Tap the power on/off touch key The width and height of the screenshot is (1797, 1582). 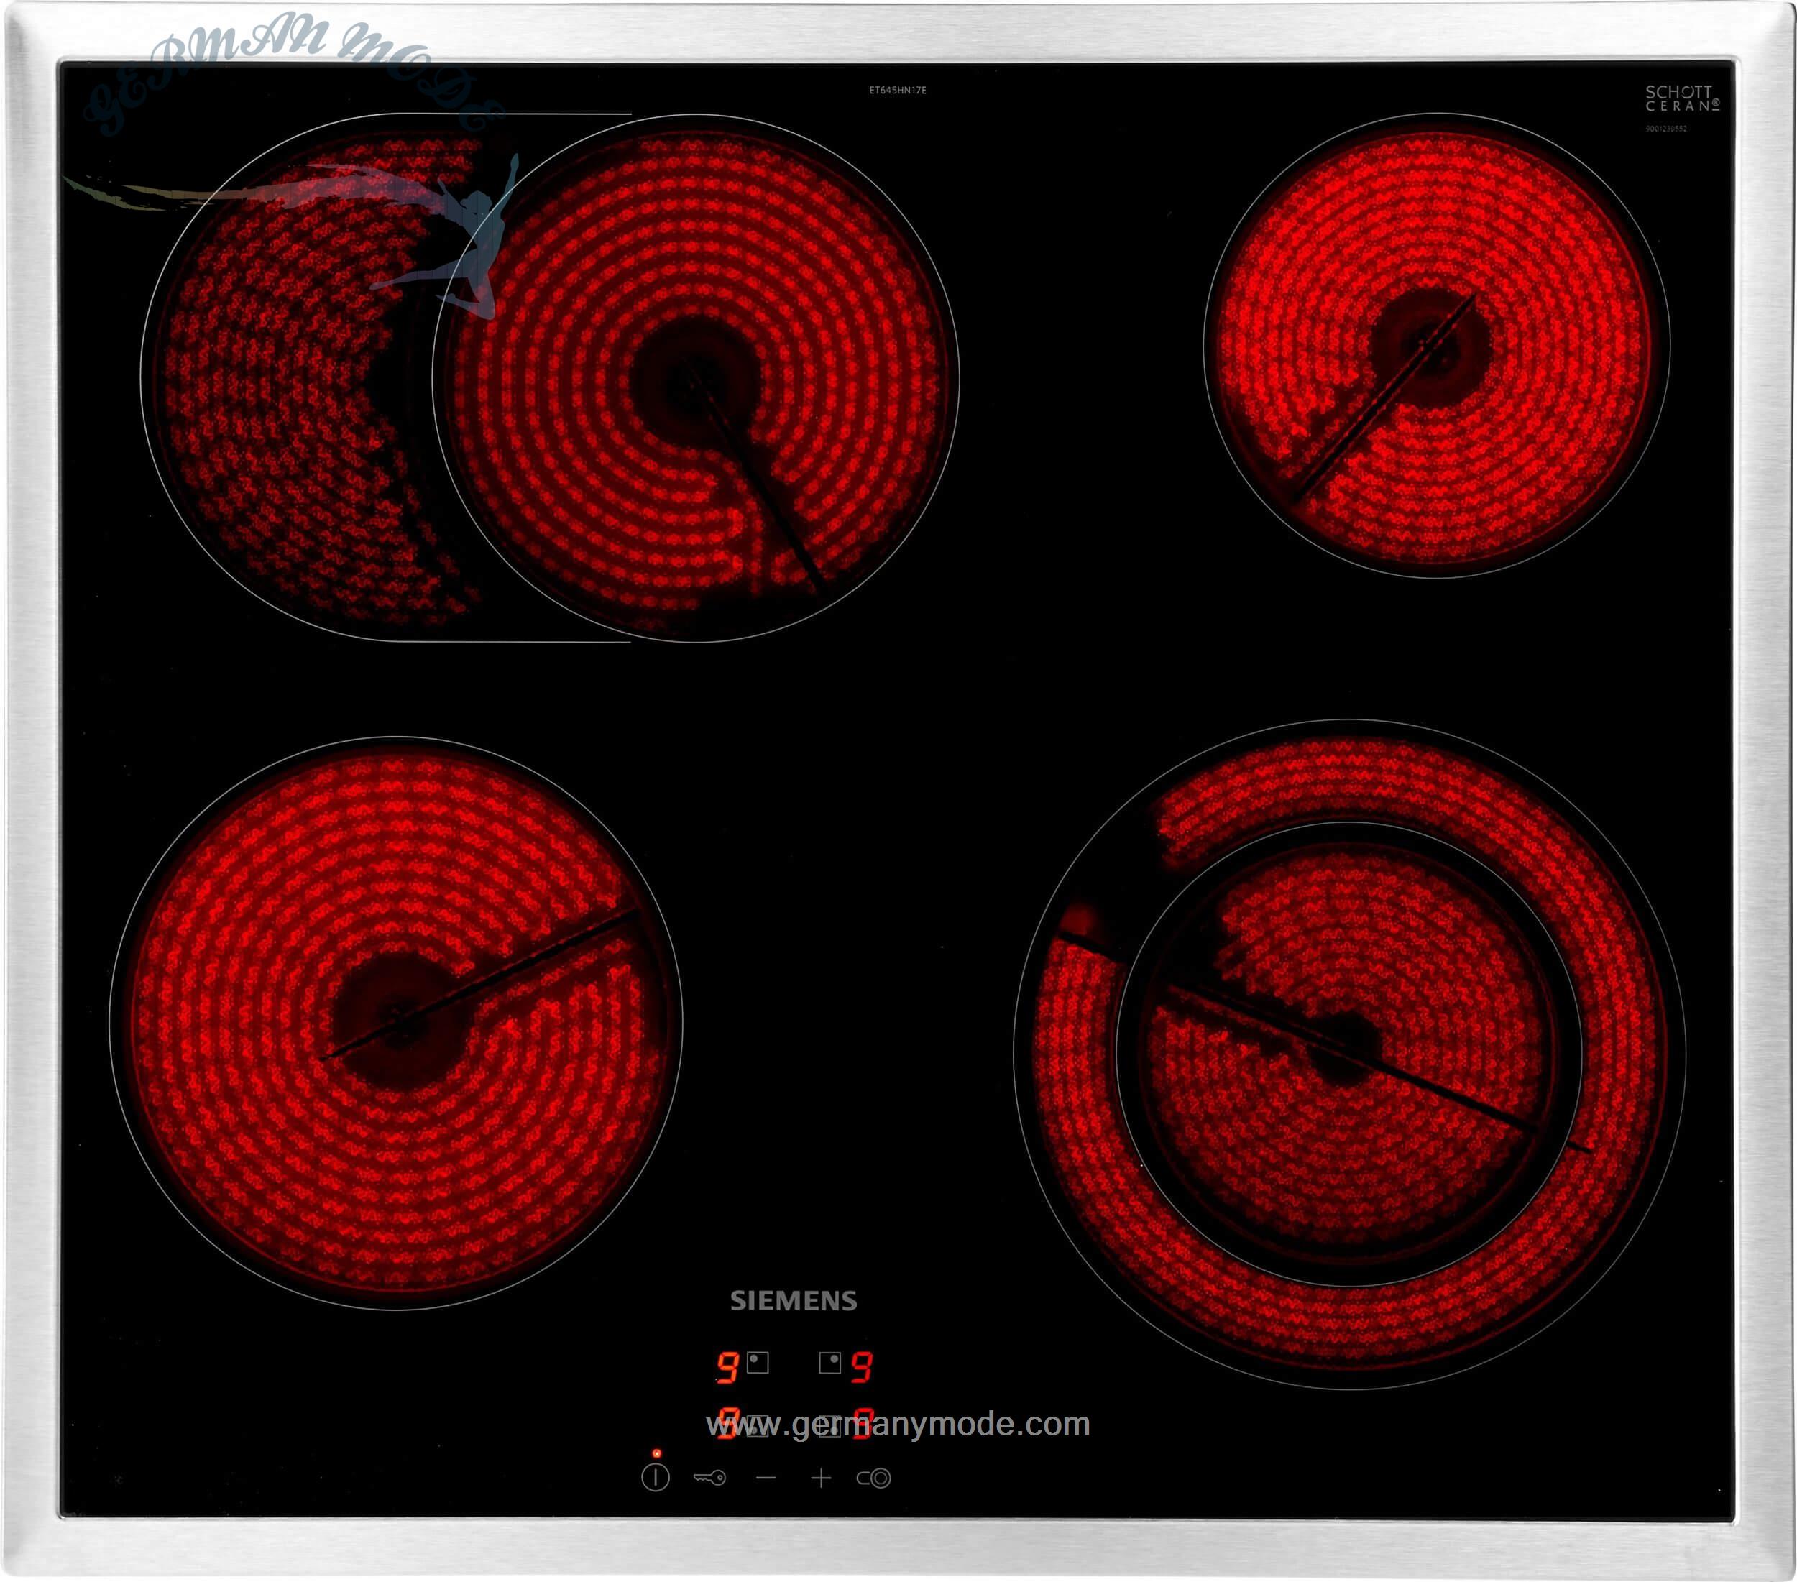click(x=655, y=1477)
